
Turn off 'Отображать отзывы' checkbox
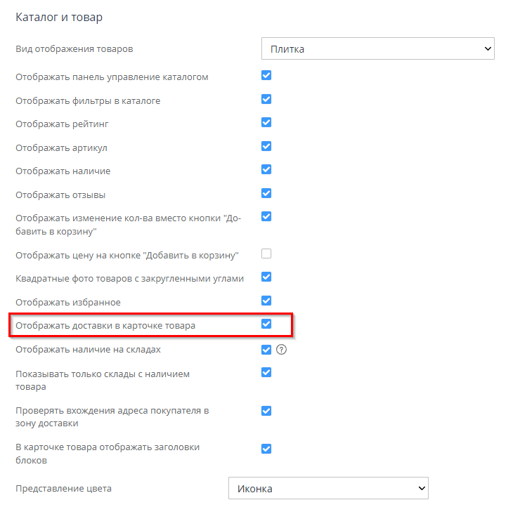(x=266, y=193)
